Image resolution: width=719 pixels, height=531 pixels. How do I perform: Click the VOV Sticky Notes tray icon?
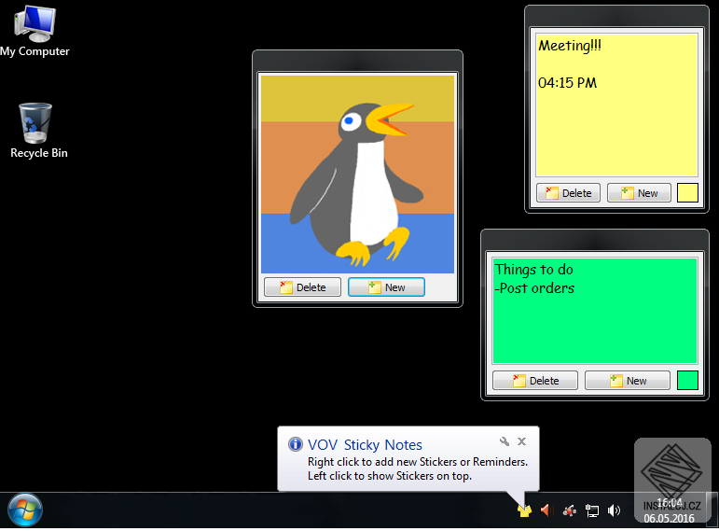[524, 510]
